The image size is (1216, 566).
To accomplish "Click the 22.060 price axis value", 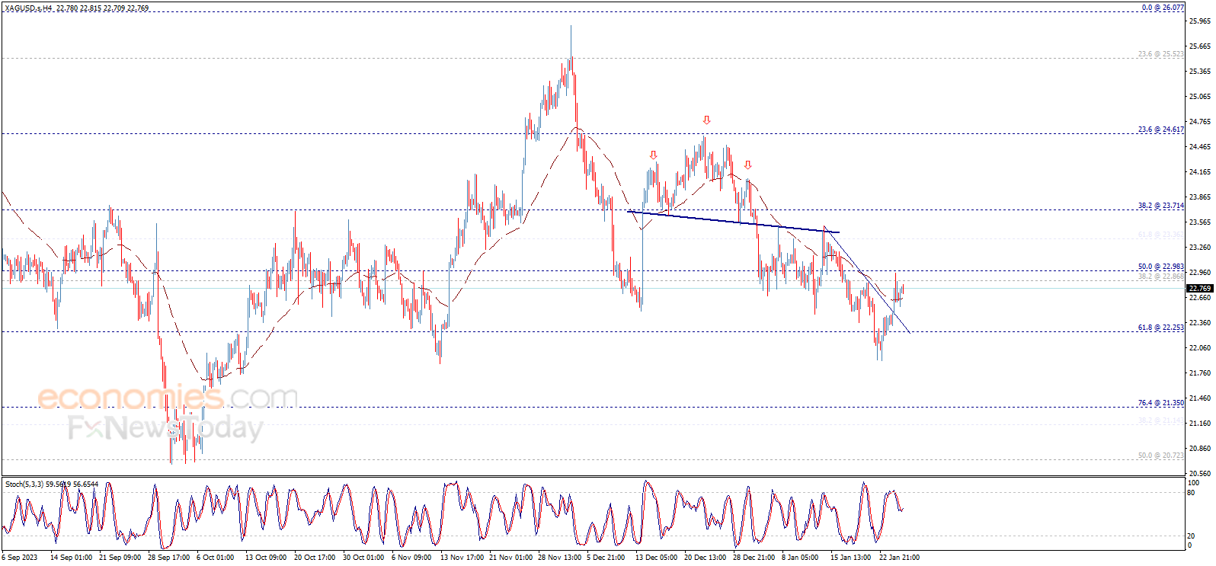I will tap(1199, 348).
